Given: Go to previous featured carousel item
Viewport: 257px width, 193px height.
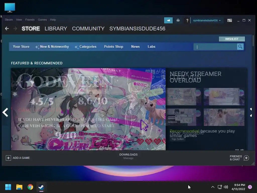Looking at the screenshot, I should tap(5, 112).
